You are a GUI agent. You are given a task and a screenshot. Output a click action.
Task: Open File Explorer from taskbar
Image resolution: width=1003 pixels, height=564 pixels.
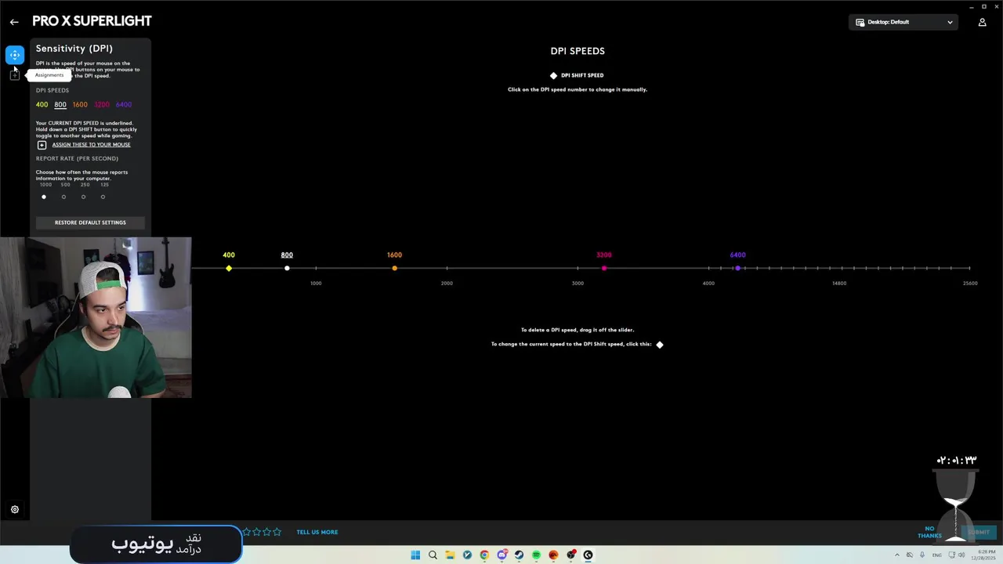pyautogui.click(x=450, y=555)
